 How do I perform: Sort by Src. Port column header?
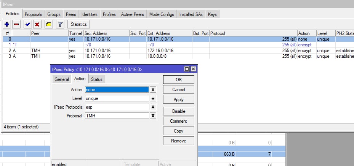[138, 33]
